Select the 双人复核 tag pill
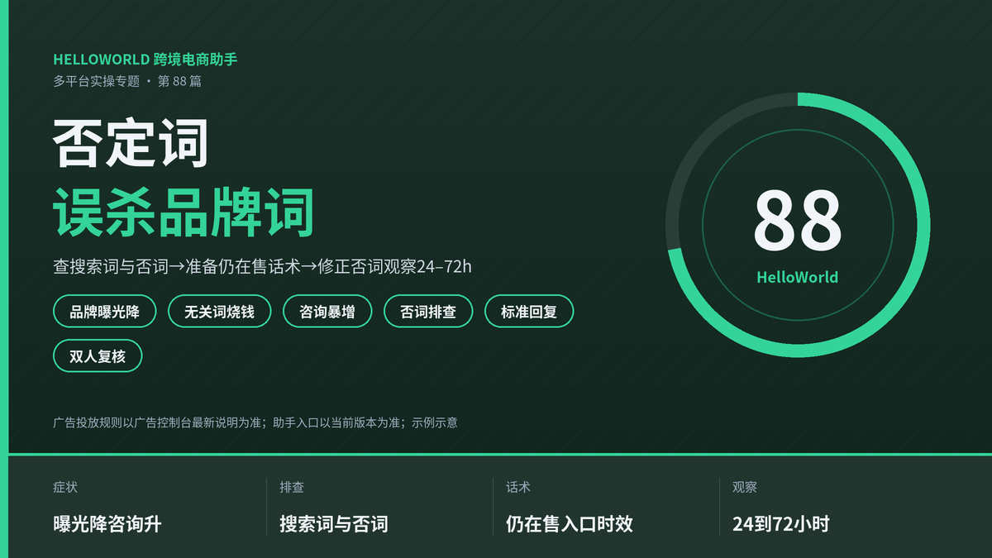Screen dimensions: 992x558 pos(98,355)
